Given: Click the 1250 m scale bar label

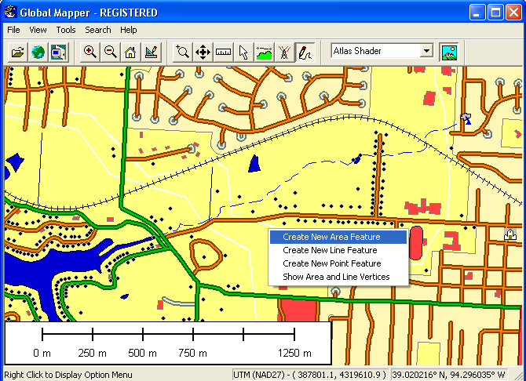Looking at the screenshot, I should [294, 353].
